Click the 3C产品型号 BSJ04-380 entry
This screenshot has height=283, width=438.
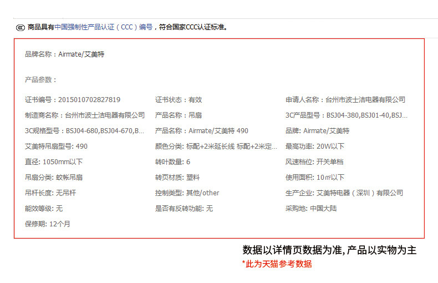pos(347,115)
